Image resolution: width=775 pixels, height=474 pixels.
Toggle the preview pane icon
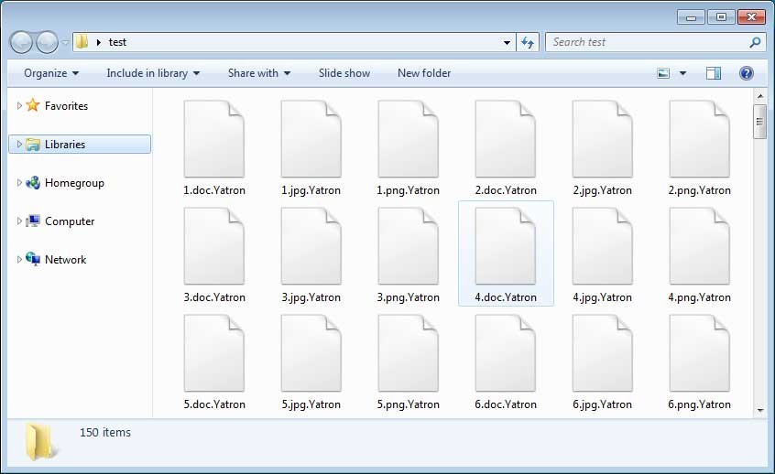point(714,73)
